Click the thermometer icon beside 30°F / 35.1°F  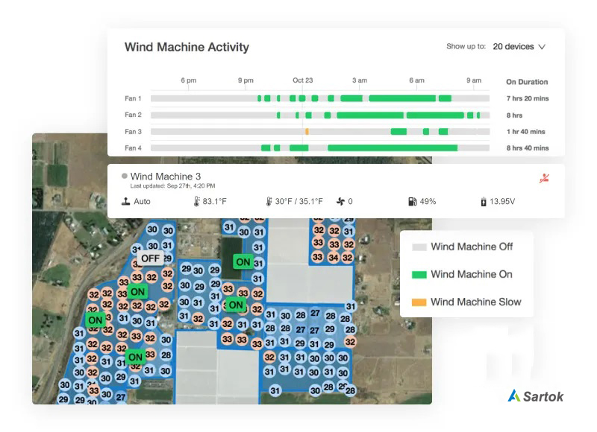(269, 201)
